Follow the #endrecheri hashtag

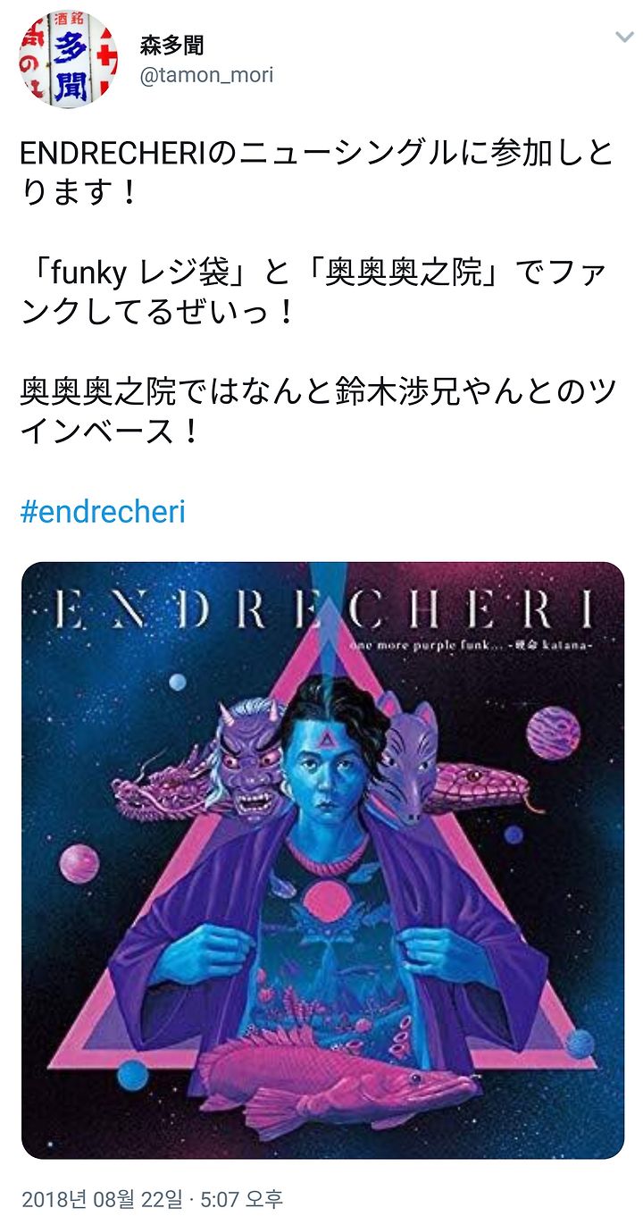pos(103,512)
